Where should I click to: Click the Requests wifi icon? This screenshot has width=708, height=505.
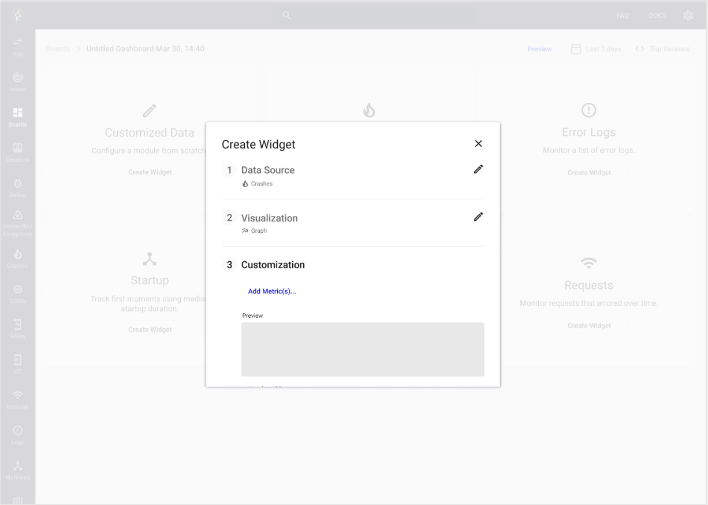coord(588,263)
